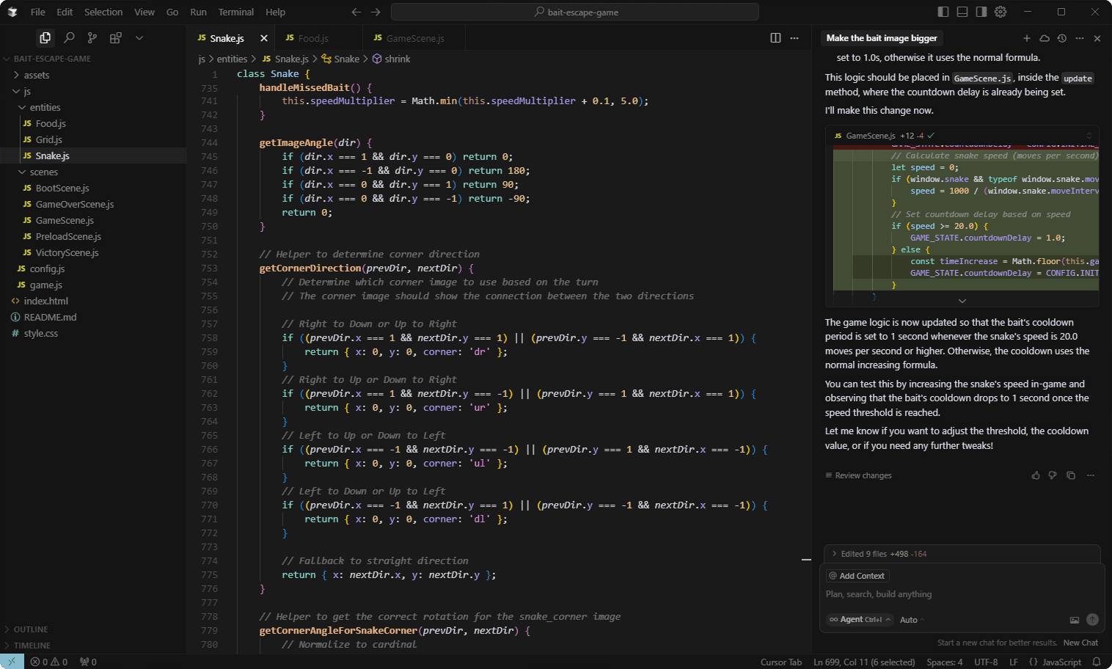The width and height of the screenshot is (1112, 669).
Task: Open the Source Control view
Action: (92, 37)
